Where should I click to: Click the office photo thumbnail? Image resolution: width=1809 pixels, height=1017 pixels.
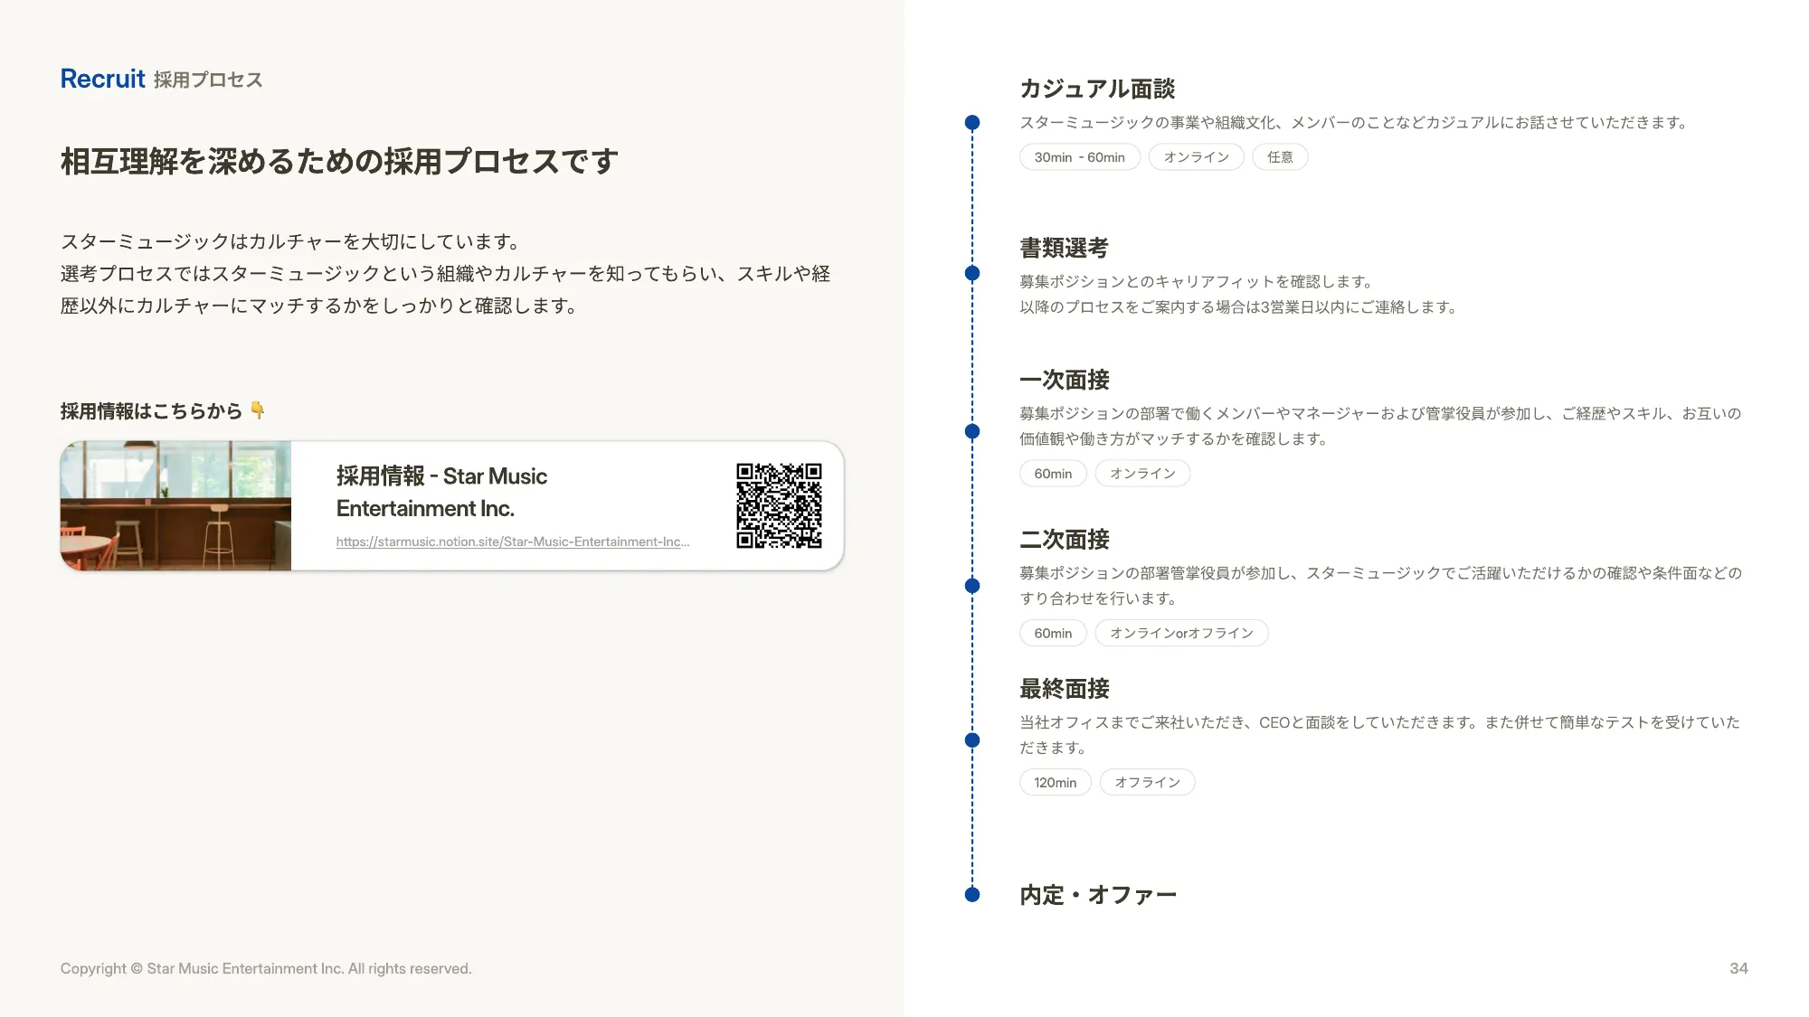coord(175,505)
